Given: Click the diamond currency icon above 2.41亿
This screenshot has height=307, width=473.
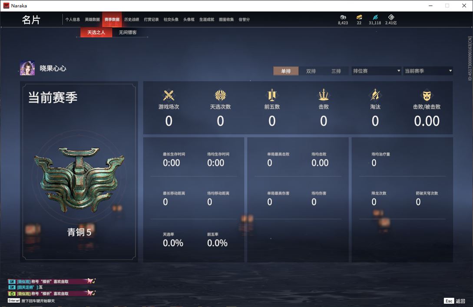Looking at the screenshot, I should point(391,17).
